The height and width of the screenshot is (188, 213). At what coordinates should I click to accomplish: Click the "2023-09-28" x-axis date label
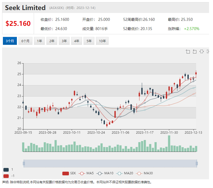47,133
